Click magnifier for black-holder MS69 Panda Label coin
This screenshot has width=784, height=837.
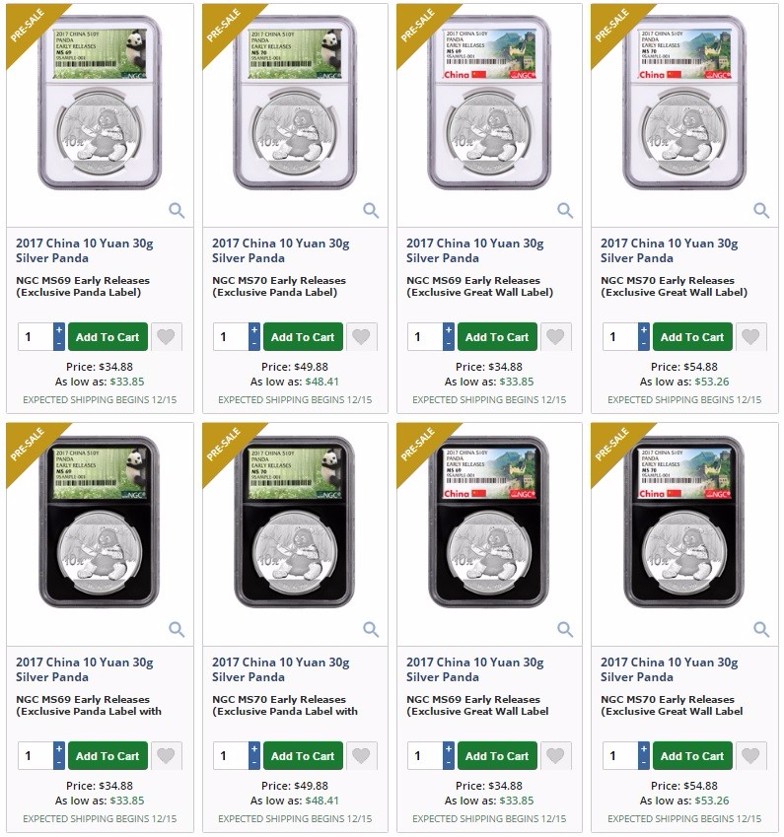[177, 629]
